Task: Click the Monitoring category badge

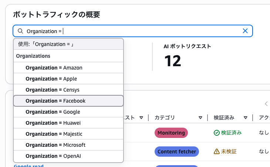Action: [x=171, y=133]
